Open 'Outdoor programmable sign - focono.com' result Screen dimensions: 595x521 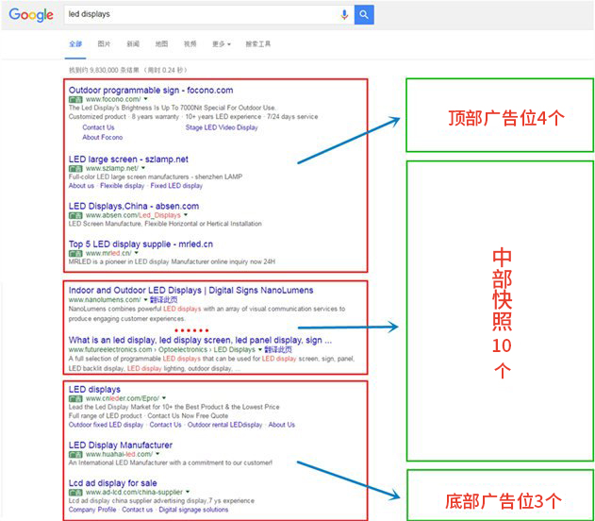151,90
